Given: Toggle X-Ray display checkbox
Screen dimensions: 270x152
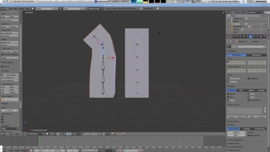Looking at the screenshot, I should click(x=248, y=97).
